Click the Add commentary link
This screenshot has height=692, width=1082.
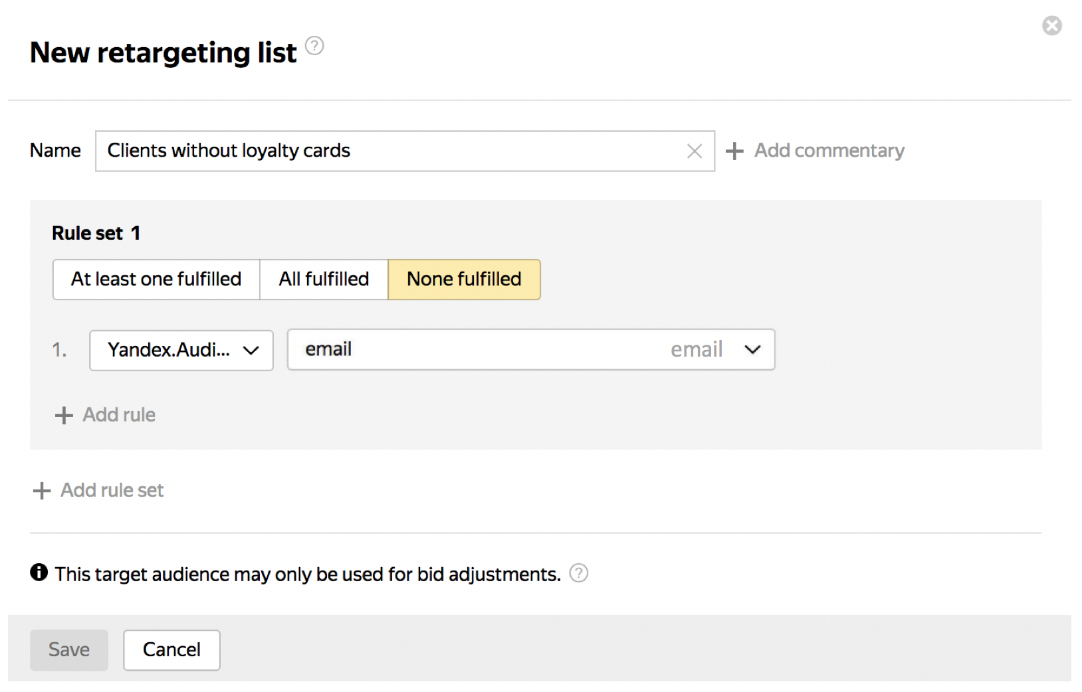pyautogui.click(x=829, y=151)
